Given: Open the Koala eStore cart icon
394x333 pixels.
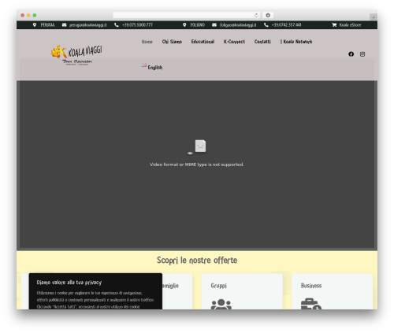Looking at the screenshot, I should [x=334, y=25].
